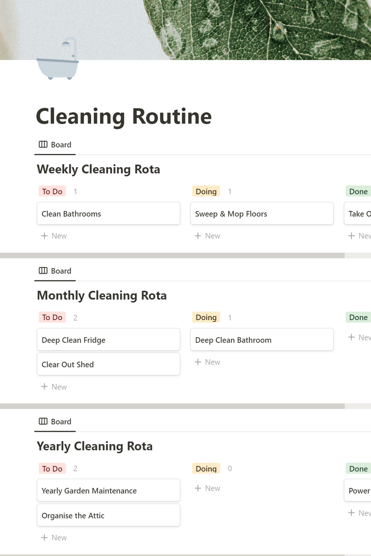Add new card under Organise the Attic

tap(54, 538)
